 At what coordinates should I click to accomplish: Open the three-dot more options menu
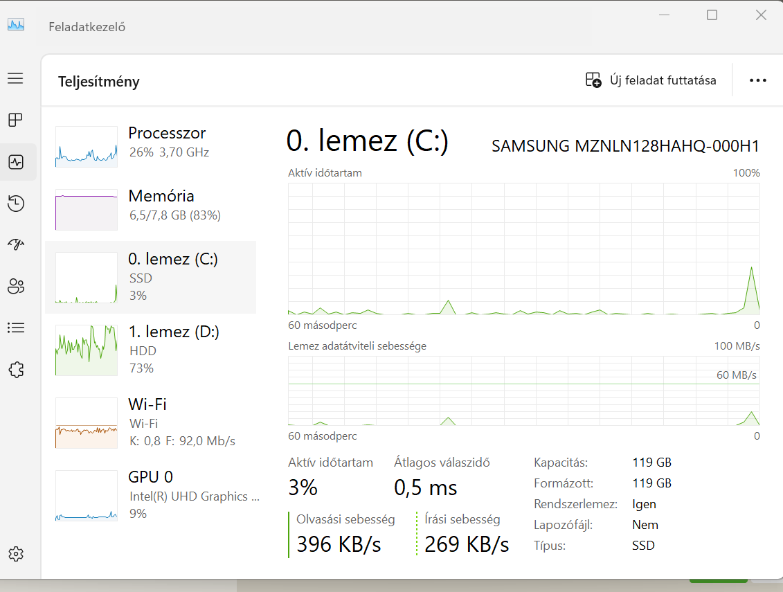758,80
